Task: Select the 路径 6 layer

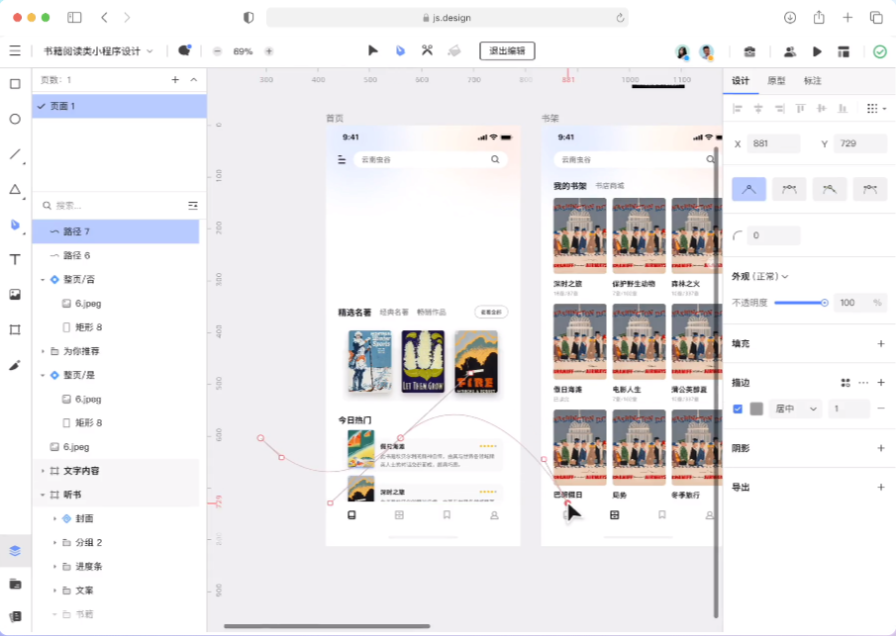Action: pos(116,255)
